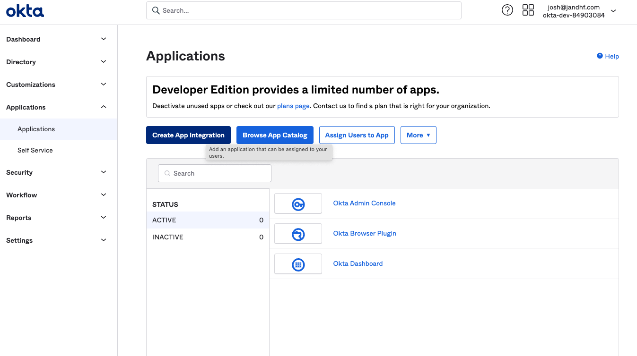Image resolution: width=637 pixels, height=356 pixels.
Task: Open the More dropdown
Action: 418,135
